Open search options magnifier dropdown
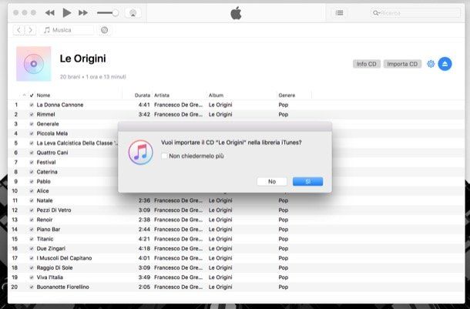The width and height of the screenshot is (470, 309). 376,13
